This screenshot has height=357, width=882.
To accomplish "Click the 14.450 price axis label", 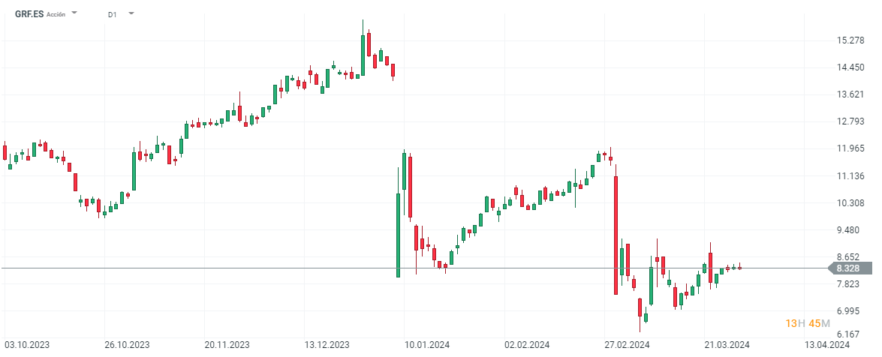I will click(848, 67).
